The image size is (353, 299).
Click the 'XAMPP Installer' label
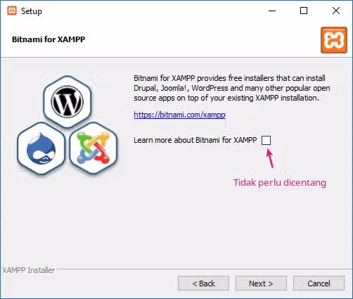(29, 270)
